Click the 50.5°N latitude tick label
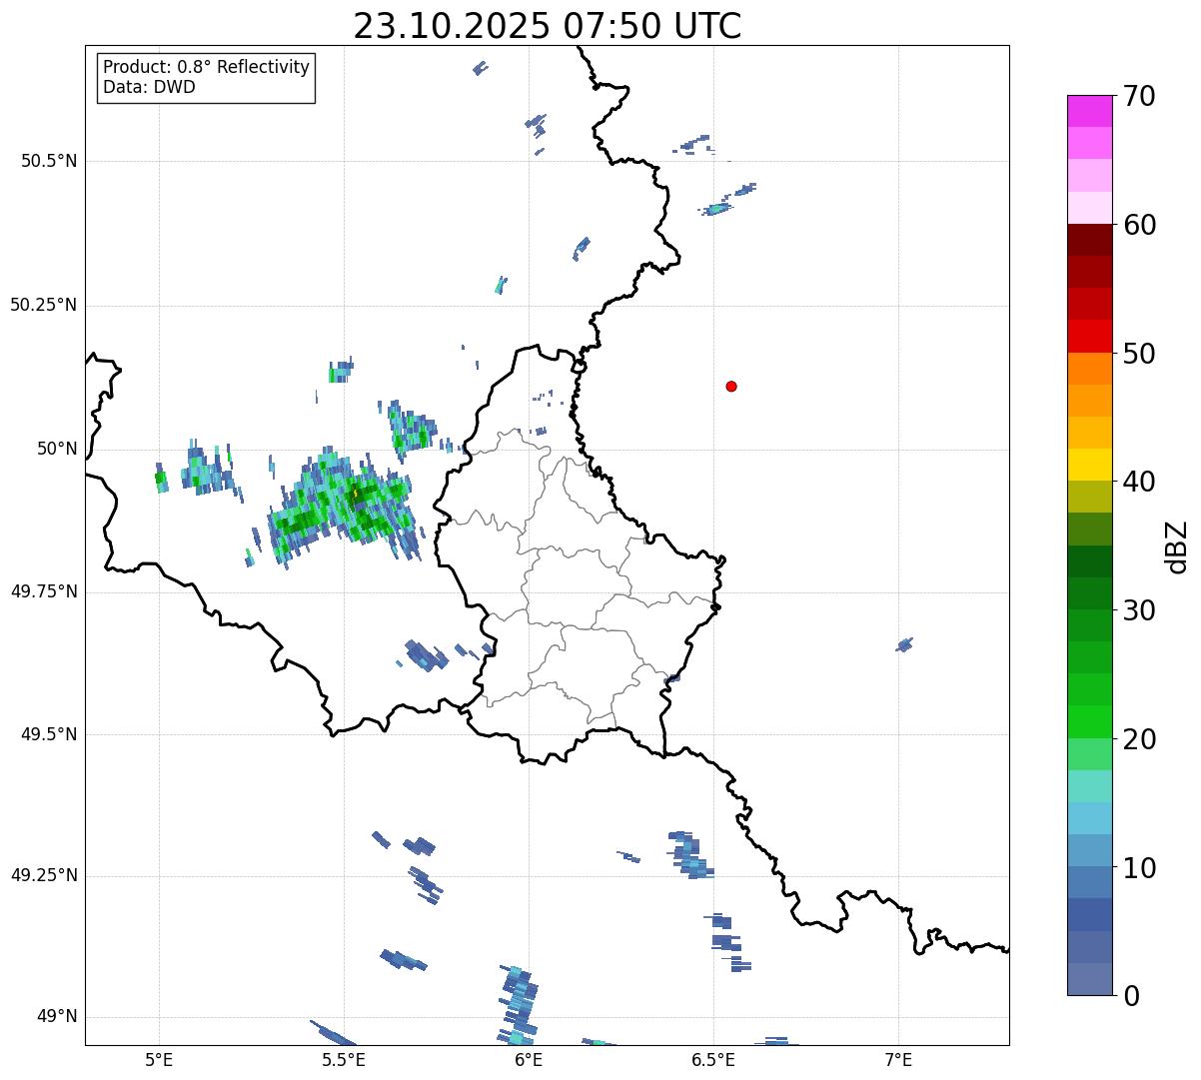1201x1080 pixels. click(x=49, y=161)
